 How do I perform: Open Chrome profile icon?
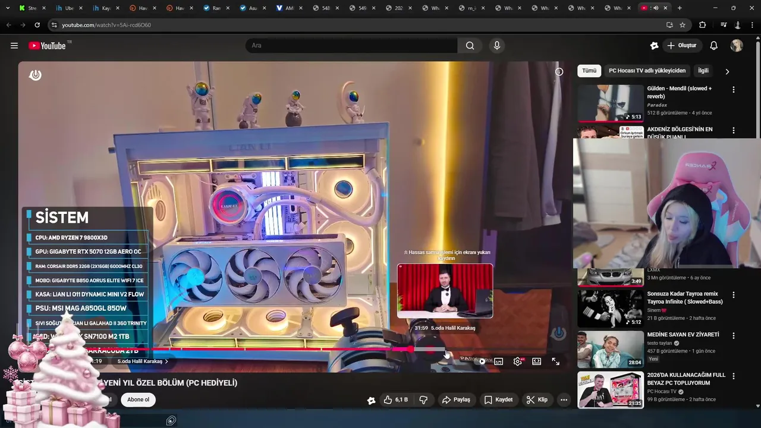(738, 25)
